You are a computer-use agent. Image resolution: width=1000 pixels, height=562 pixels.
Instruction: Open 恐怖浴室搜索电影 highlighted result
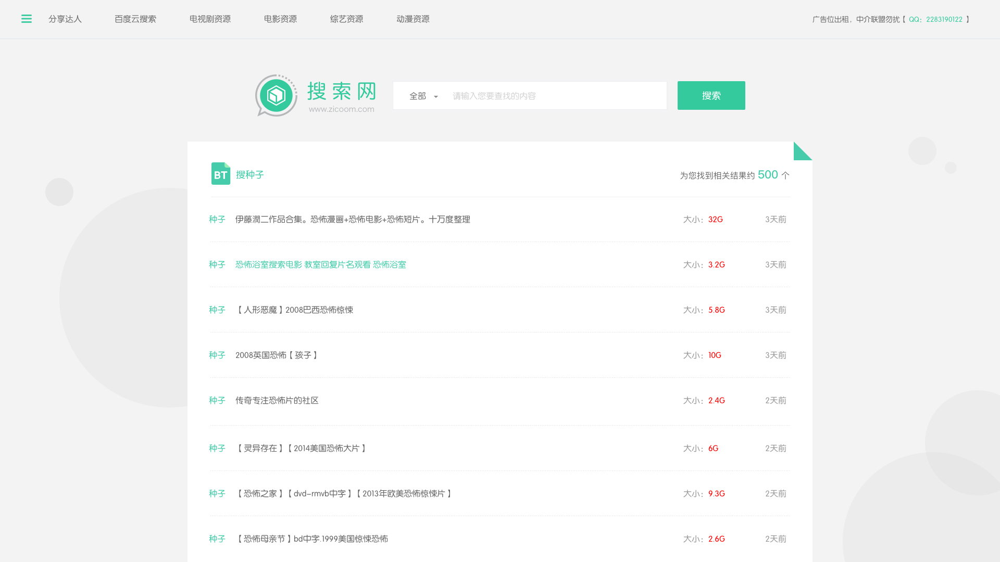(320, 265)
